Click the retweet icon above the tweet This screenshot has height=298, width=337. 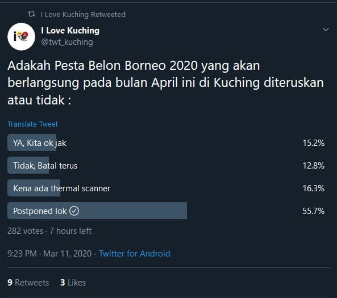tap(32, 14)
